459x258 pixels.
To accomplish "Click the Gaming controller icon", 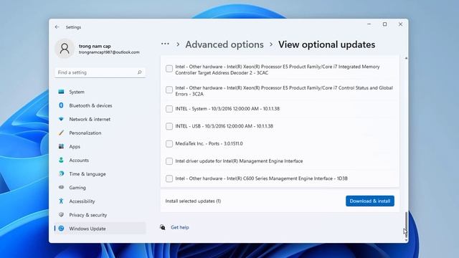I will pos(61,187).
